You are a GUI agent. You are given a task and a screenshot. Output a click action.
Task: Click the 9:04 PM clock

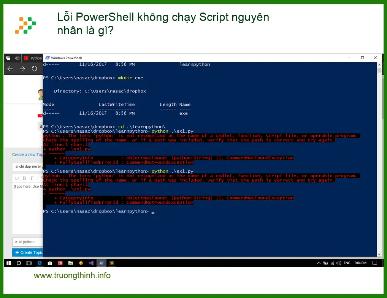pos(360,263)
